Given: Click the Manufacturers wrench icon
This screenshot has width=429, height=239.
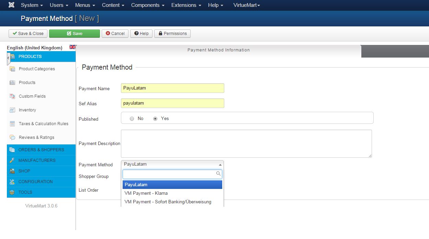Looking at the screenshot, I should point(12,160).
